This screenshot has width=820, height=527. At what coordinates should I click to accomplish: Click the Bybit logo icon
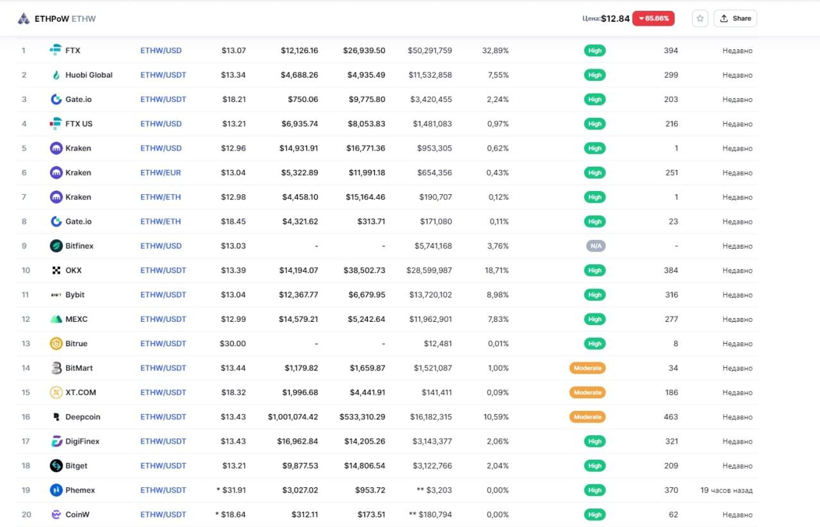[x=56, y=295]
